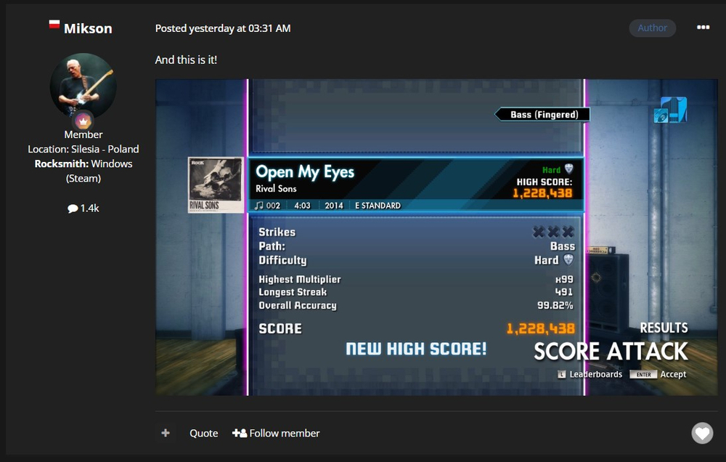Click the Author badge
The width and height of the screenshot is (726, 462).
pos(652,28)
